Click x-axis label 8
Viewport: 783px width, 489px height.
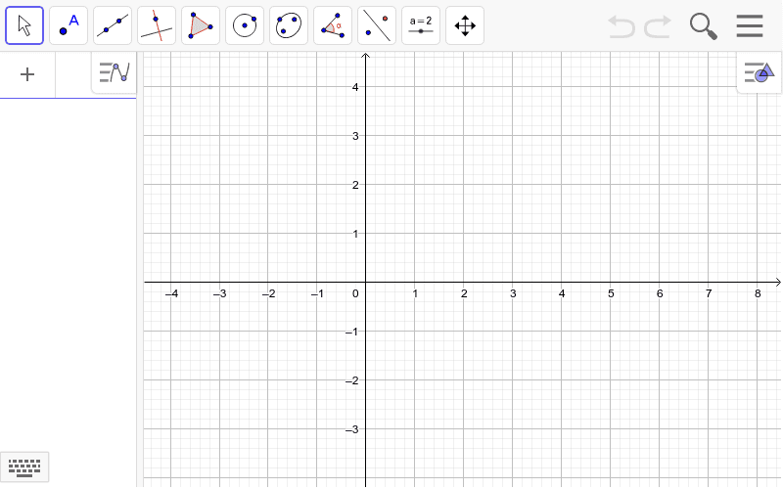[x=757, y=294]
